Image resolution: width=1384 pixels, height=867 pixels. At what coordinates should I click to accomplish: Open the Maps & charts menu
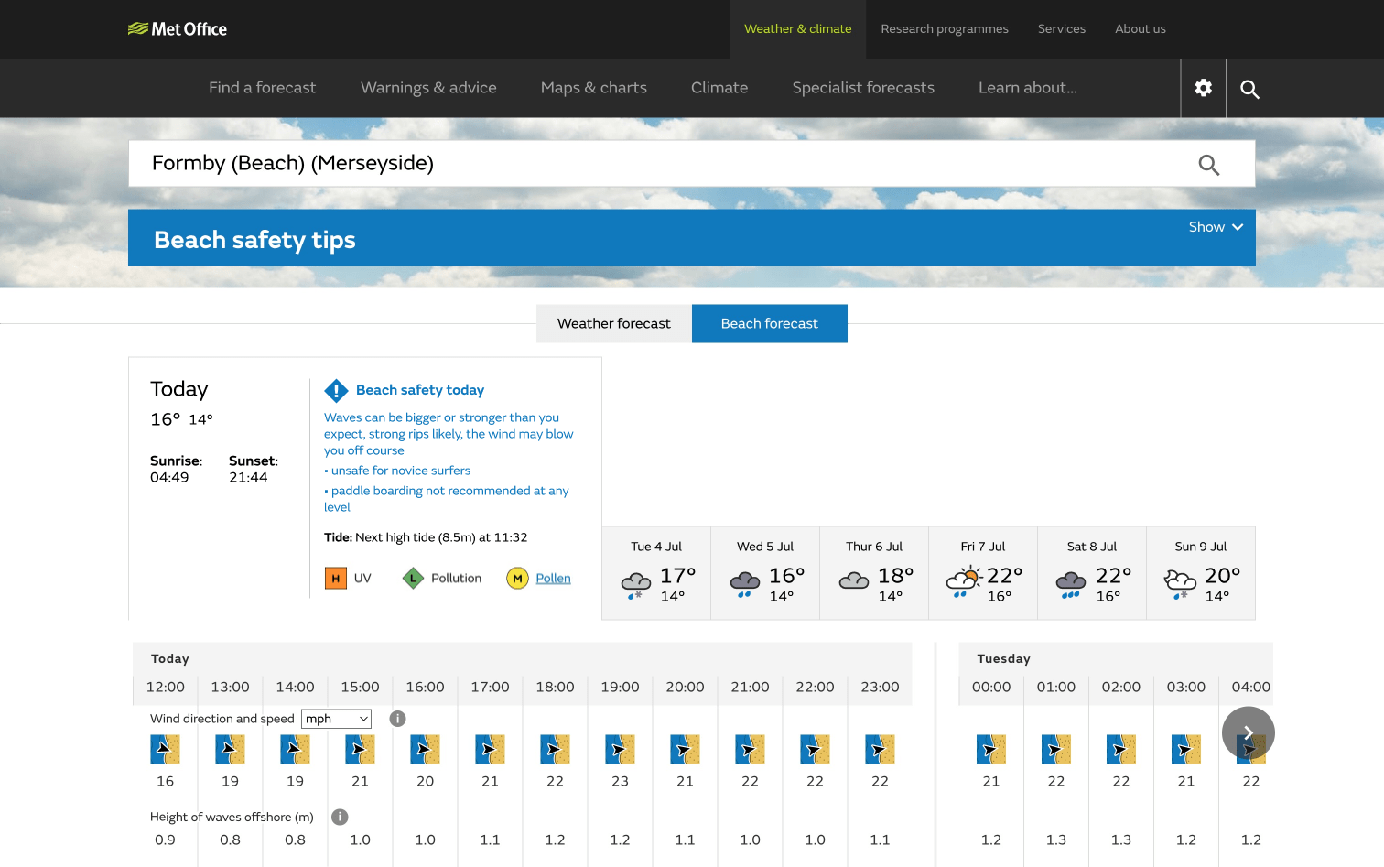coord(593,88)
